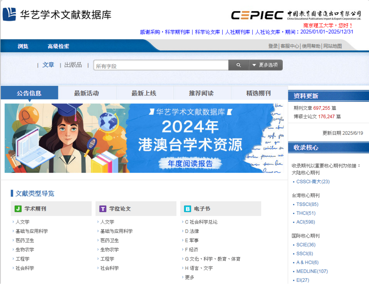Open the 浏览 menu
Viewport: 369px width, 284px height.
23,46
